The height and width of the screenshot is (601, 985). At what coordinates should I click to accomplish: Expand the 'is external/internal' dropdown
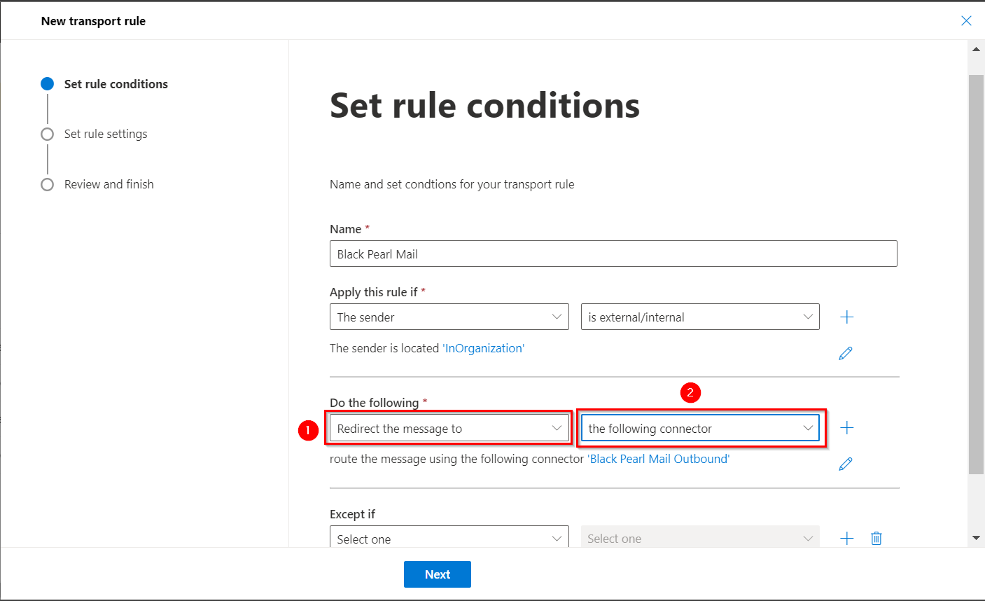[x=700, y=317]
